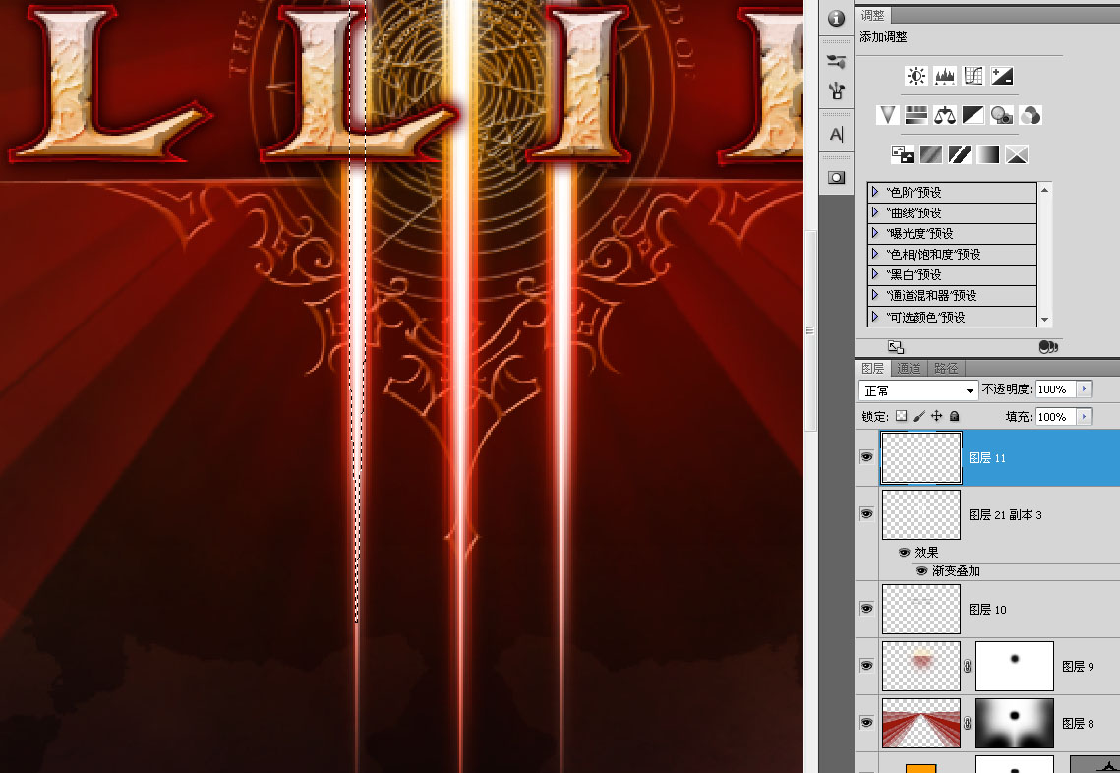Select the 图层 9 layer mask thumbnail

click(1014, 666)
